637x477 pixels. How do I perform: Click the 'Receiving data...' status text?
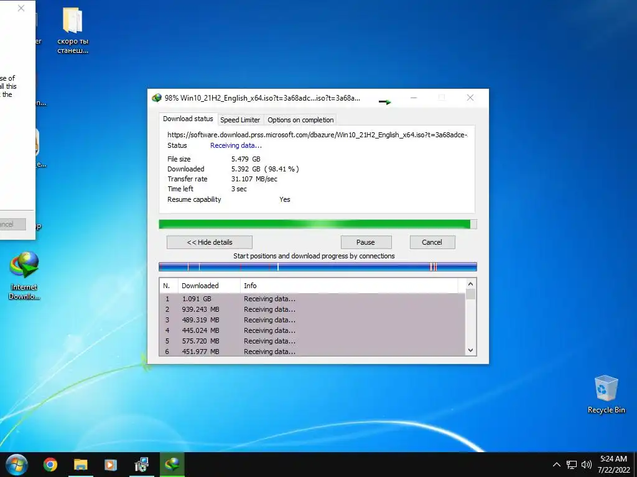tap(236, 145)
